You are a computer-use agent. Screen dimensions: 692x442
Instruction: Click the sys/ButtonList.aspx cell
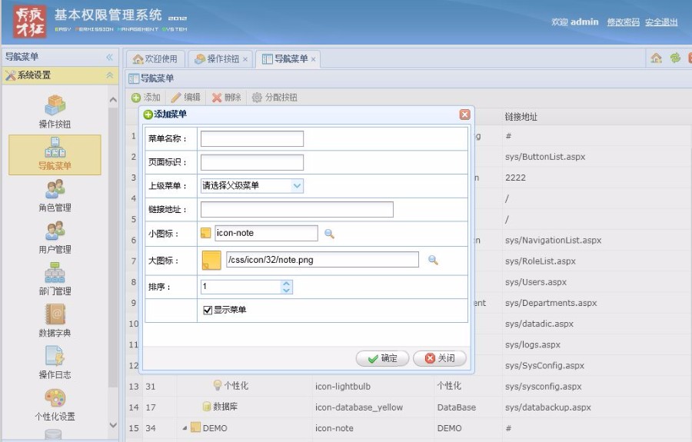point(545,157)
